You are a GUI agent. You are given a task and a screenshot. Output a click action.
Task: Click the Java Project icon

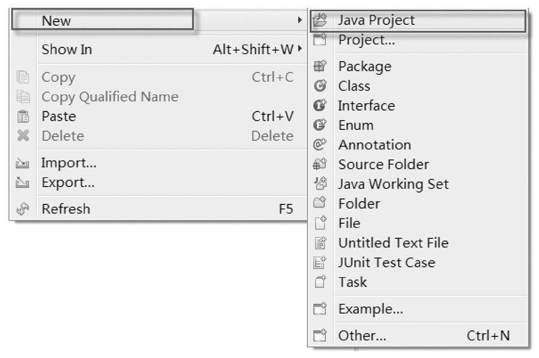[320, 20]
